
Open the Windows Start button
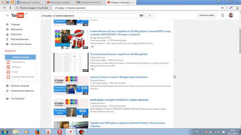[x=5, y=132]
